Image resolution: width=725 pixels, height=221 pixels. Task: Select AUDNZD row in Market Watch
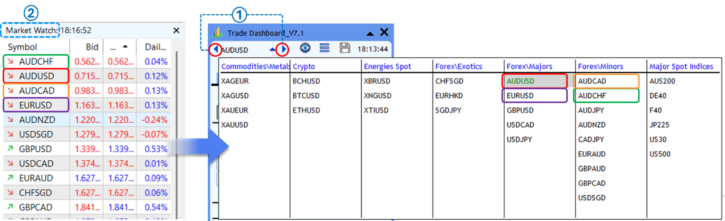87,120
